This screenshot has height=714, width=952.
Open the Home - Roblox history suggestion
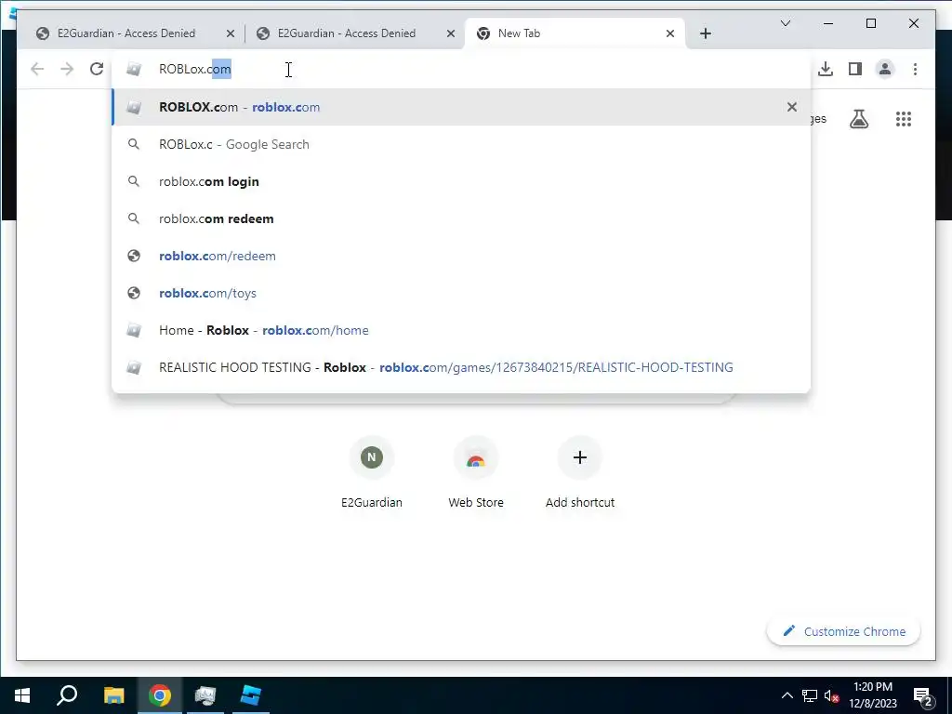(x=461, y=330)
